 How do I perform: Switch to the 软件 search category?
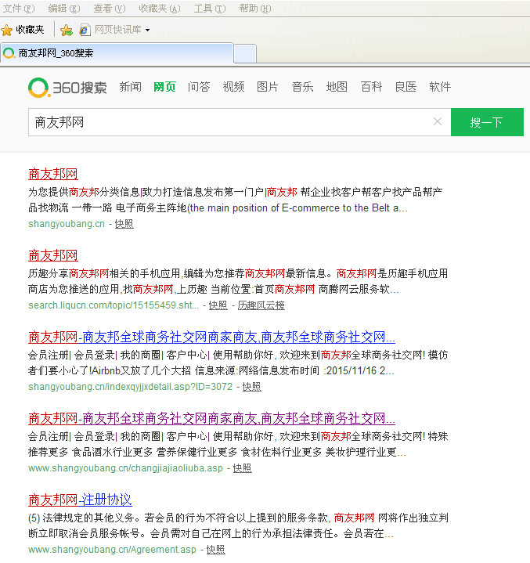click(440, 87)
